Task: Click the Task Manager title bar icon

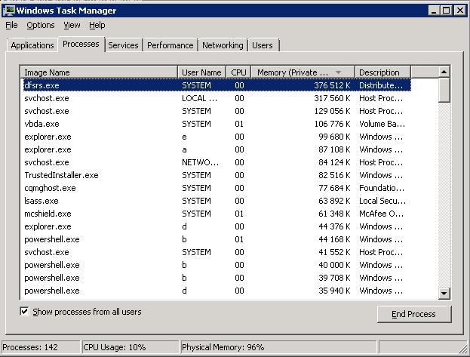Action: 8,11
